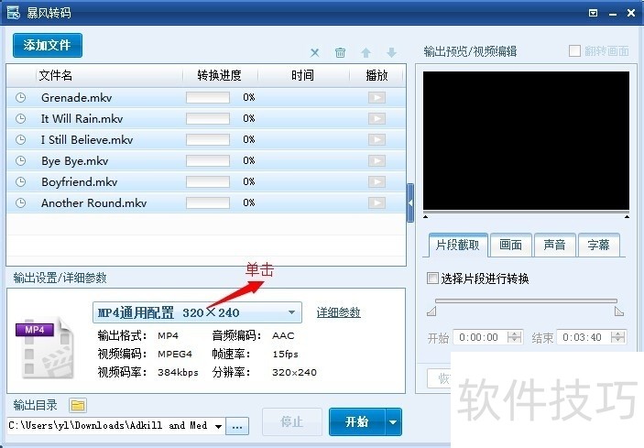Open the MP4通用配置 profile dropdown
This screenshot has width=644, height=448.
point(197,312)
